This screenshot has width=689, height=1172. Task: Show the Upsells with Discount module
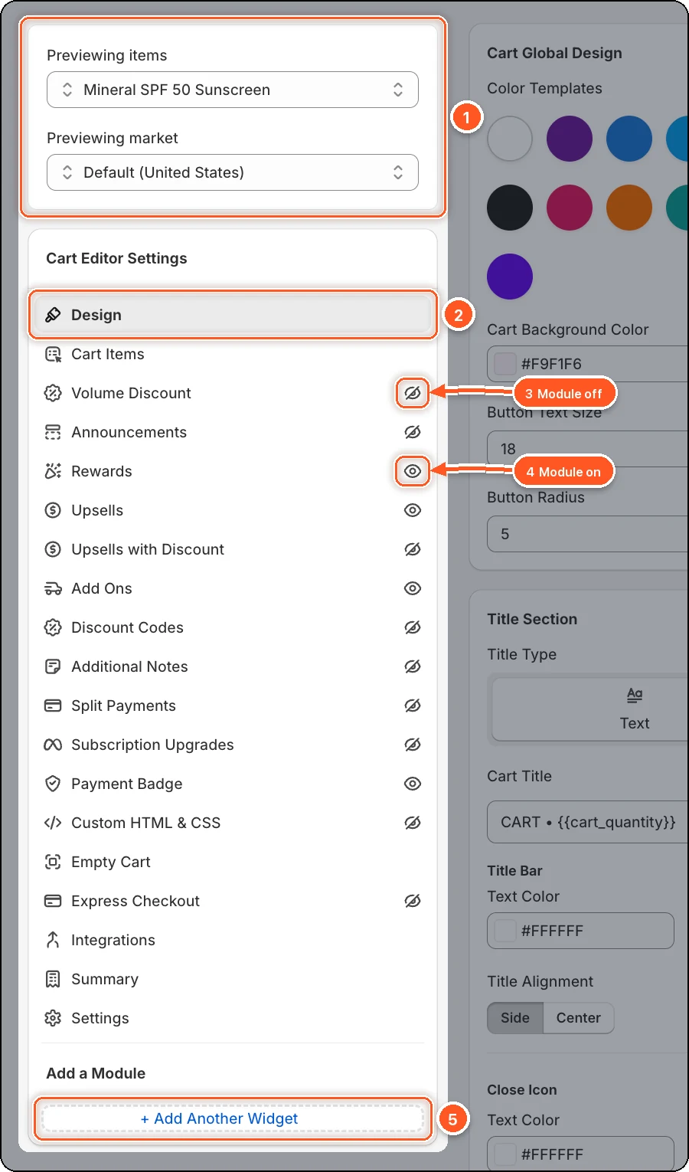pos(413,549)
